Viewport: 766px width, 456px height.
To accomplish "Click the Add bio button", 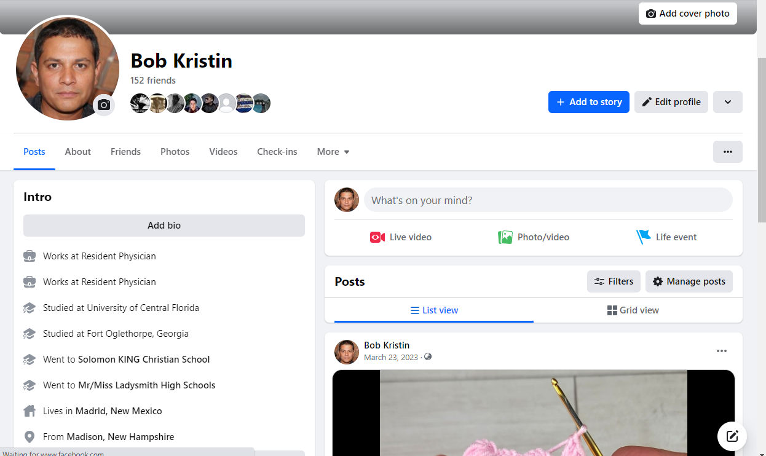I will (x=164, y=226).
